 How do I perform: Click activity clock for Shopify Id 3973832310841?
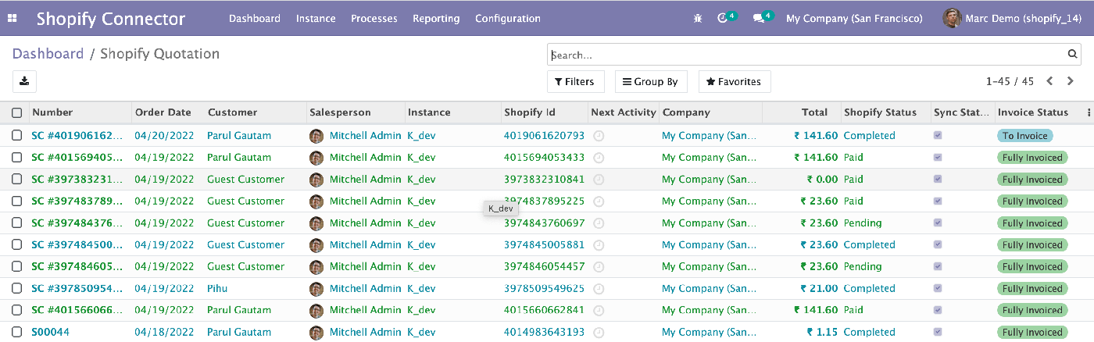599,180
